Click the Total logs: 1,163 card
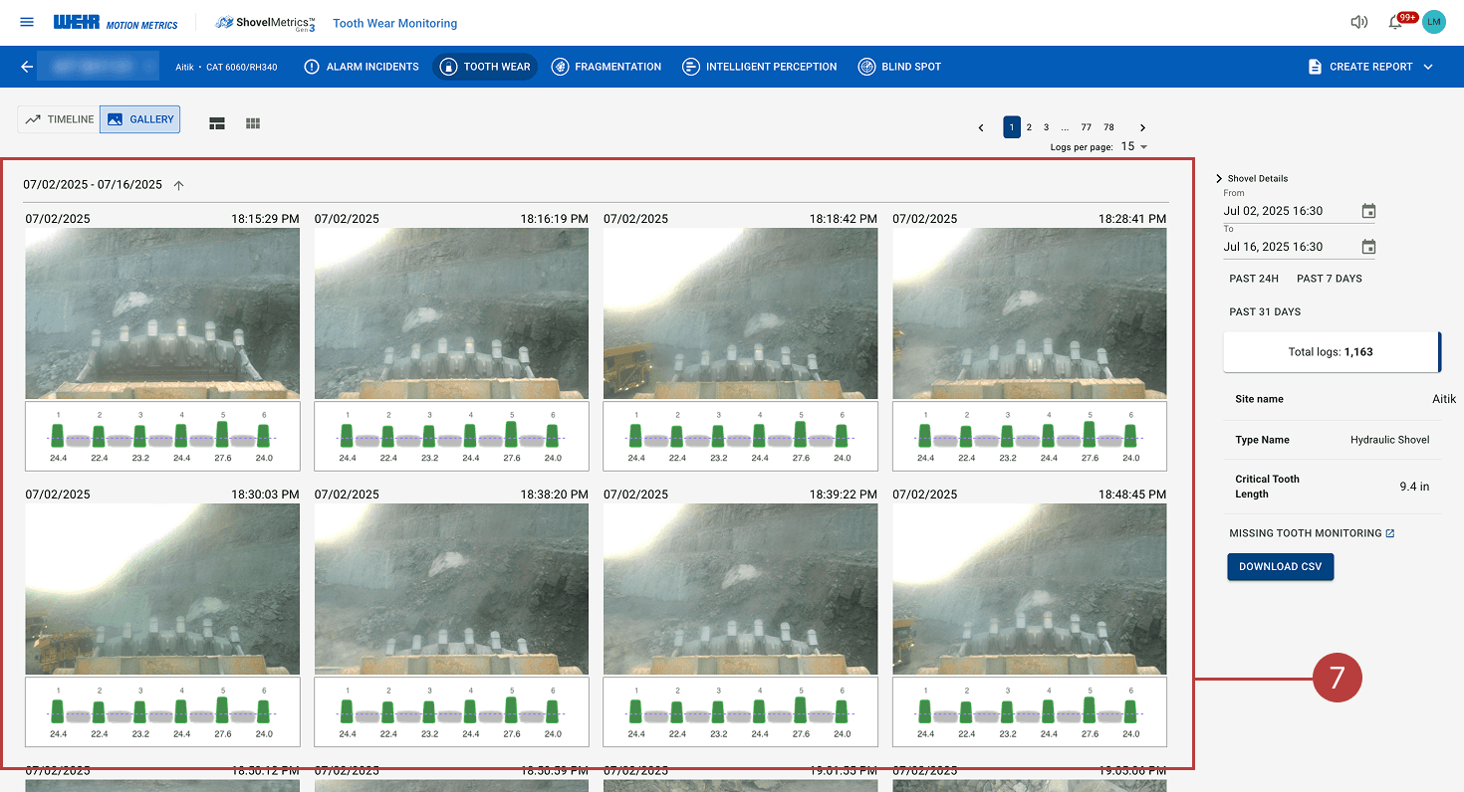Screen dimensions: 1464x792 pos(1332,352)
